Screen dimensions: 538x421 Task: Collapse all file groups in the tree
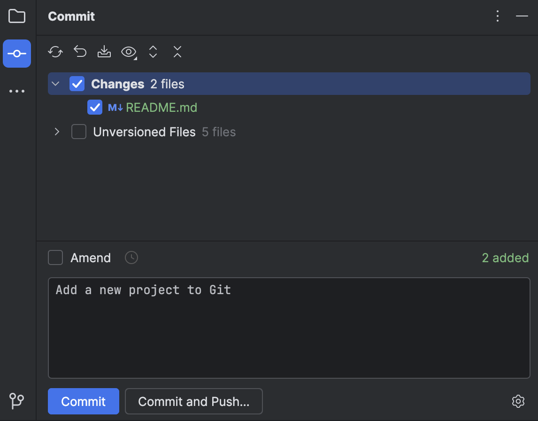[177, 52]
